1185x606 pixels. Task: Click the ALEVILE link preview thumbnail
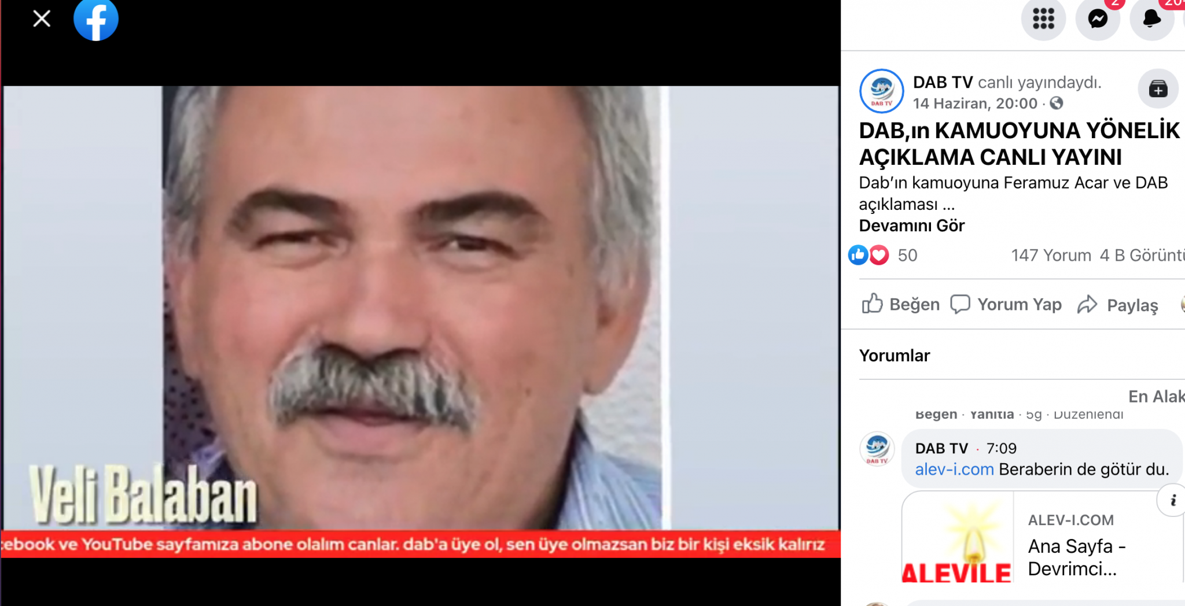point(958,538)
